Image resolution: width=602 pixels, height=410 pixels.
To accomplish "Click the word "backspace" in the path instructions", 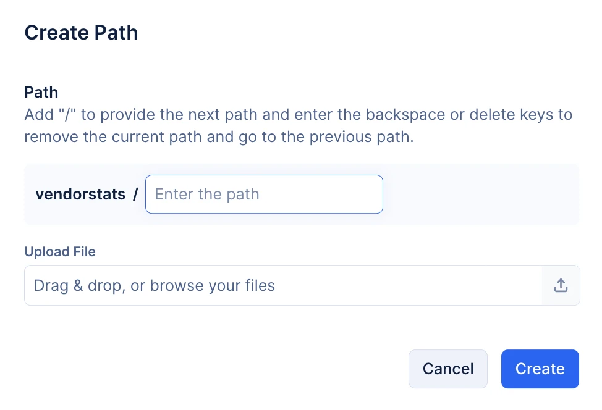I will point(405,115).
